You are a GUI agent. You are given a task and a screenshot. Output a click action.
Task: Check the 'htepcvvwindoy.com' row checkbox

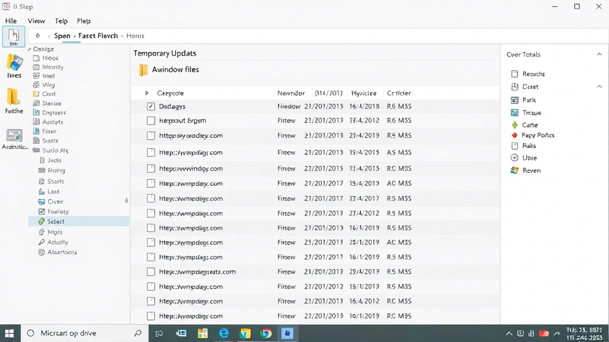click(150, 169)
